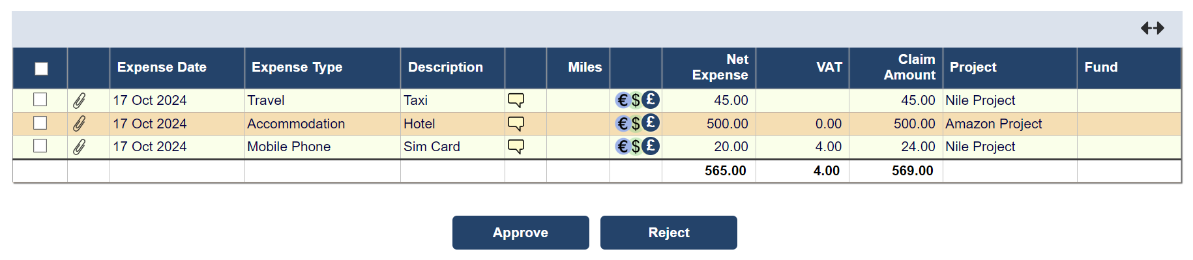Select the Accommodation expense row checkbox
The height and width of the screenshot is (260, 1193).
(40, 123)
